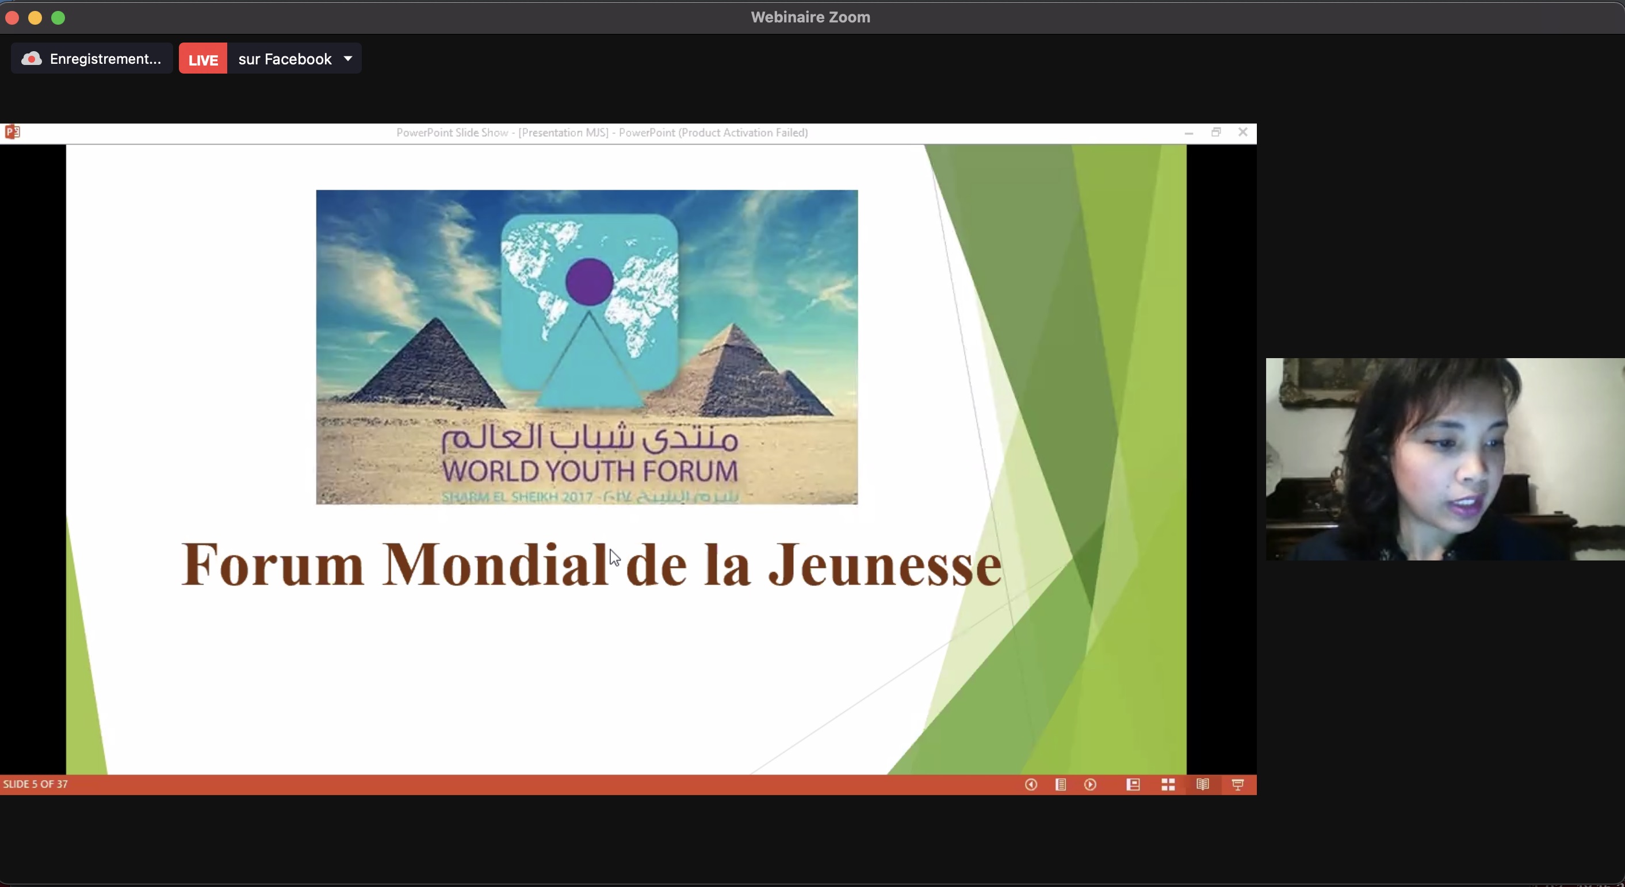Viewport: 1625px width, 887px height.
Task: Click the PowerPoint app icon in title bar
Action: pos(13,132)
